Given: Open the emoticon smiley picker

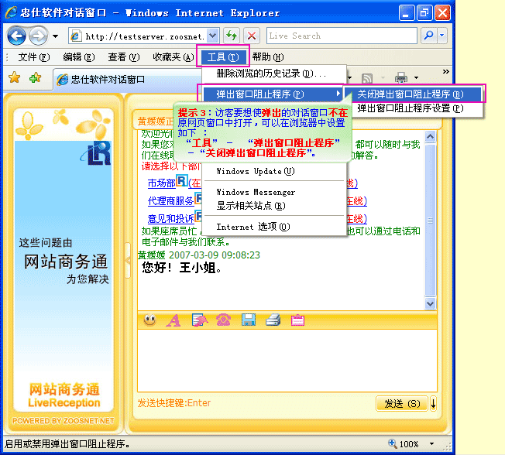Looking at the screenshot, I should (150, 320).
